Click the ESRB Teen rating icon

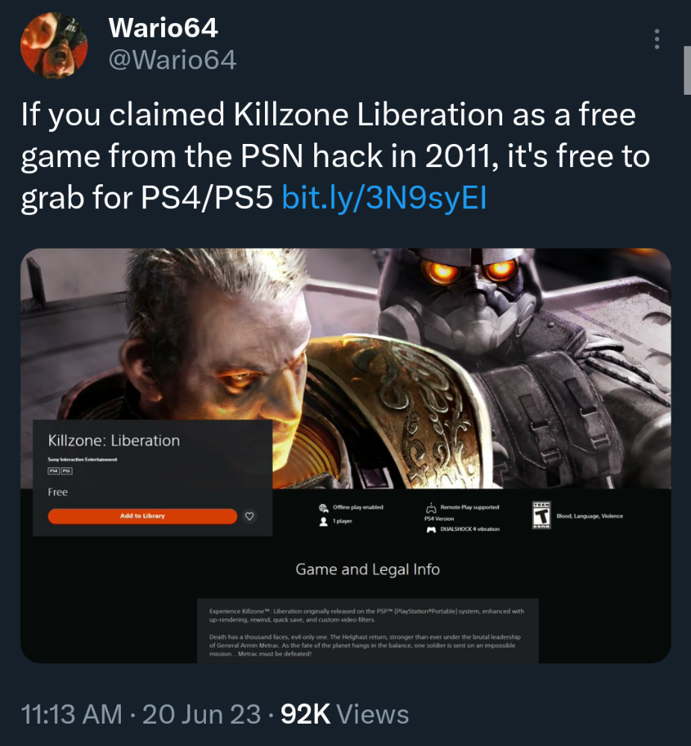tap(541, 515)
